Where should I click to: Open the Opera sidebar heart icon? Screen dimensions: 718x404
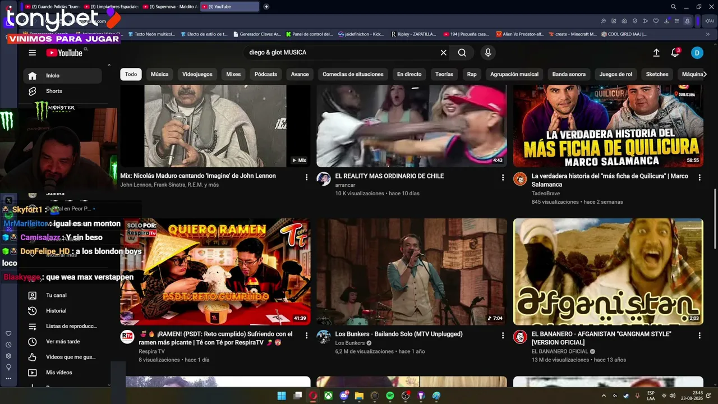pos(8,333)
